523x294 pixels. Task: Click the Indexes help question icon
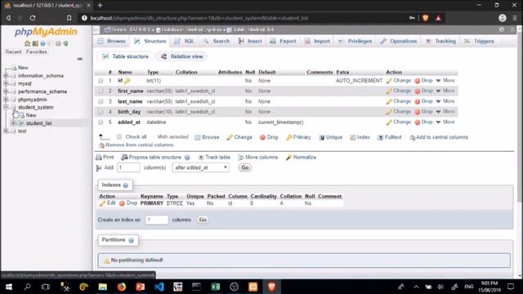[x=126, y=185]
